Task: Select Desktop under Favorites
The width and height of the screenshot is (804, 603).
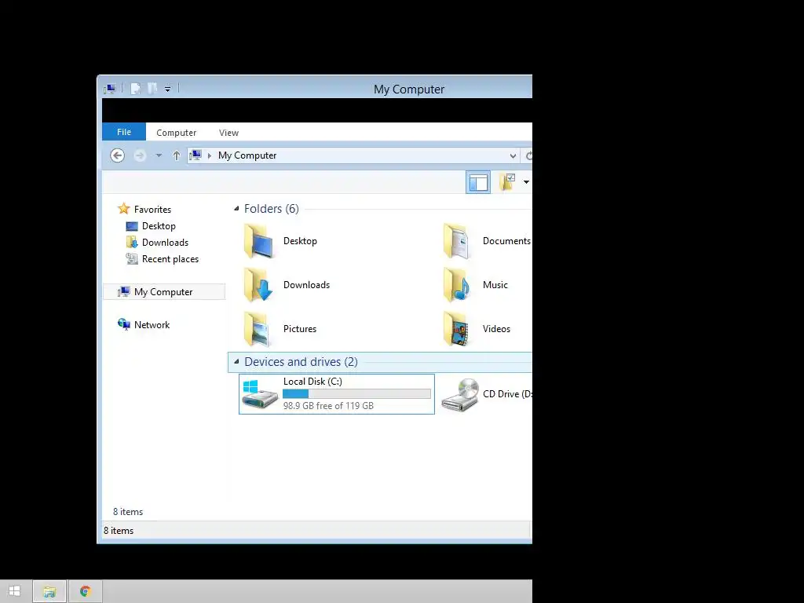Action: [159, 226]
